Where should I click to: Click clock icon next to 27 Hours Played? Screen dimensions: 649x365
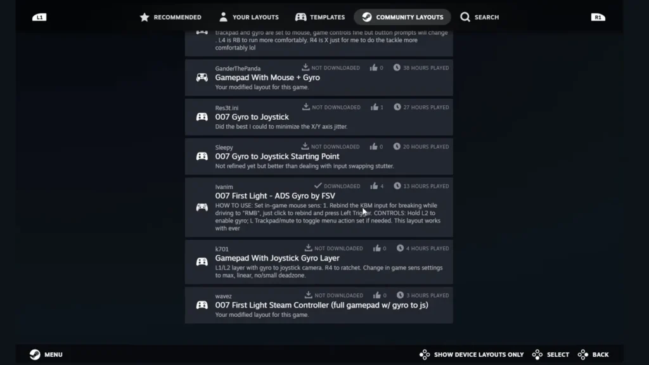397,106
